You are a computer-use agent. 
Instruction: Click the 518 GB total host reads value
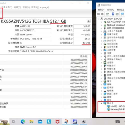82,26
